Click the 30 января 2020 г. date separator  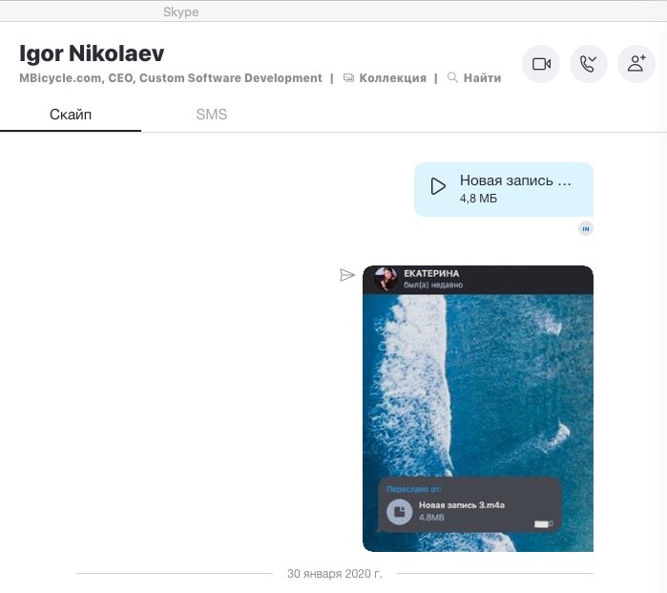click(334, 574)
